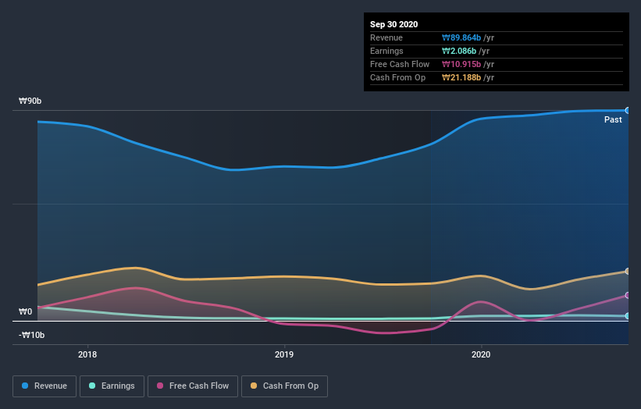Toggle the Revenue legend button
This screenshot has width=641, height=409.
coord(45,386)
